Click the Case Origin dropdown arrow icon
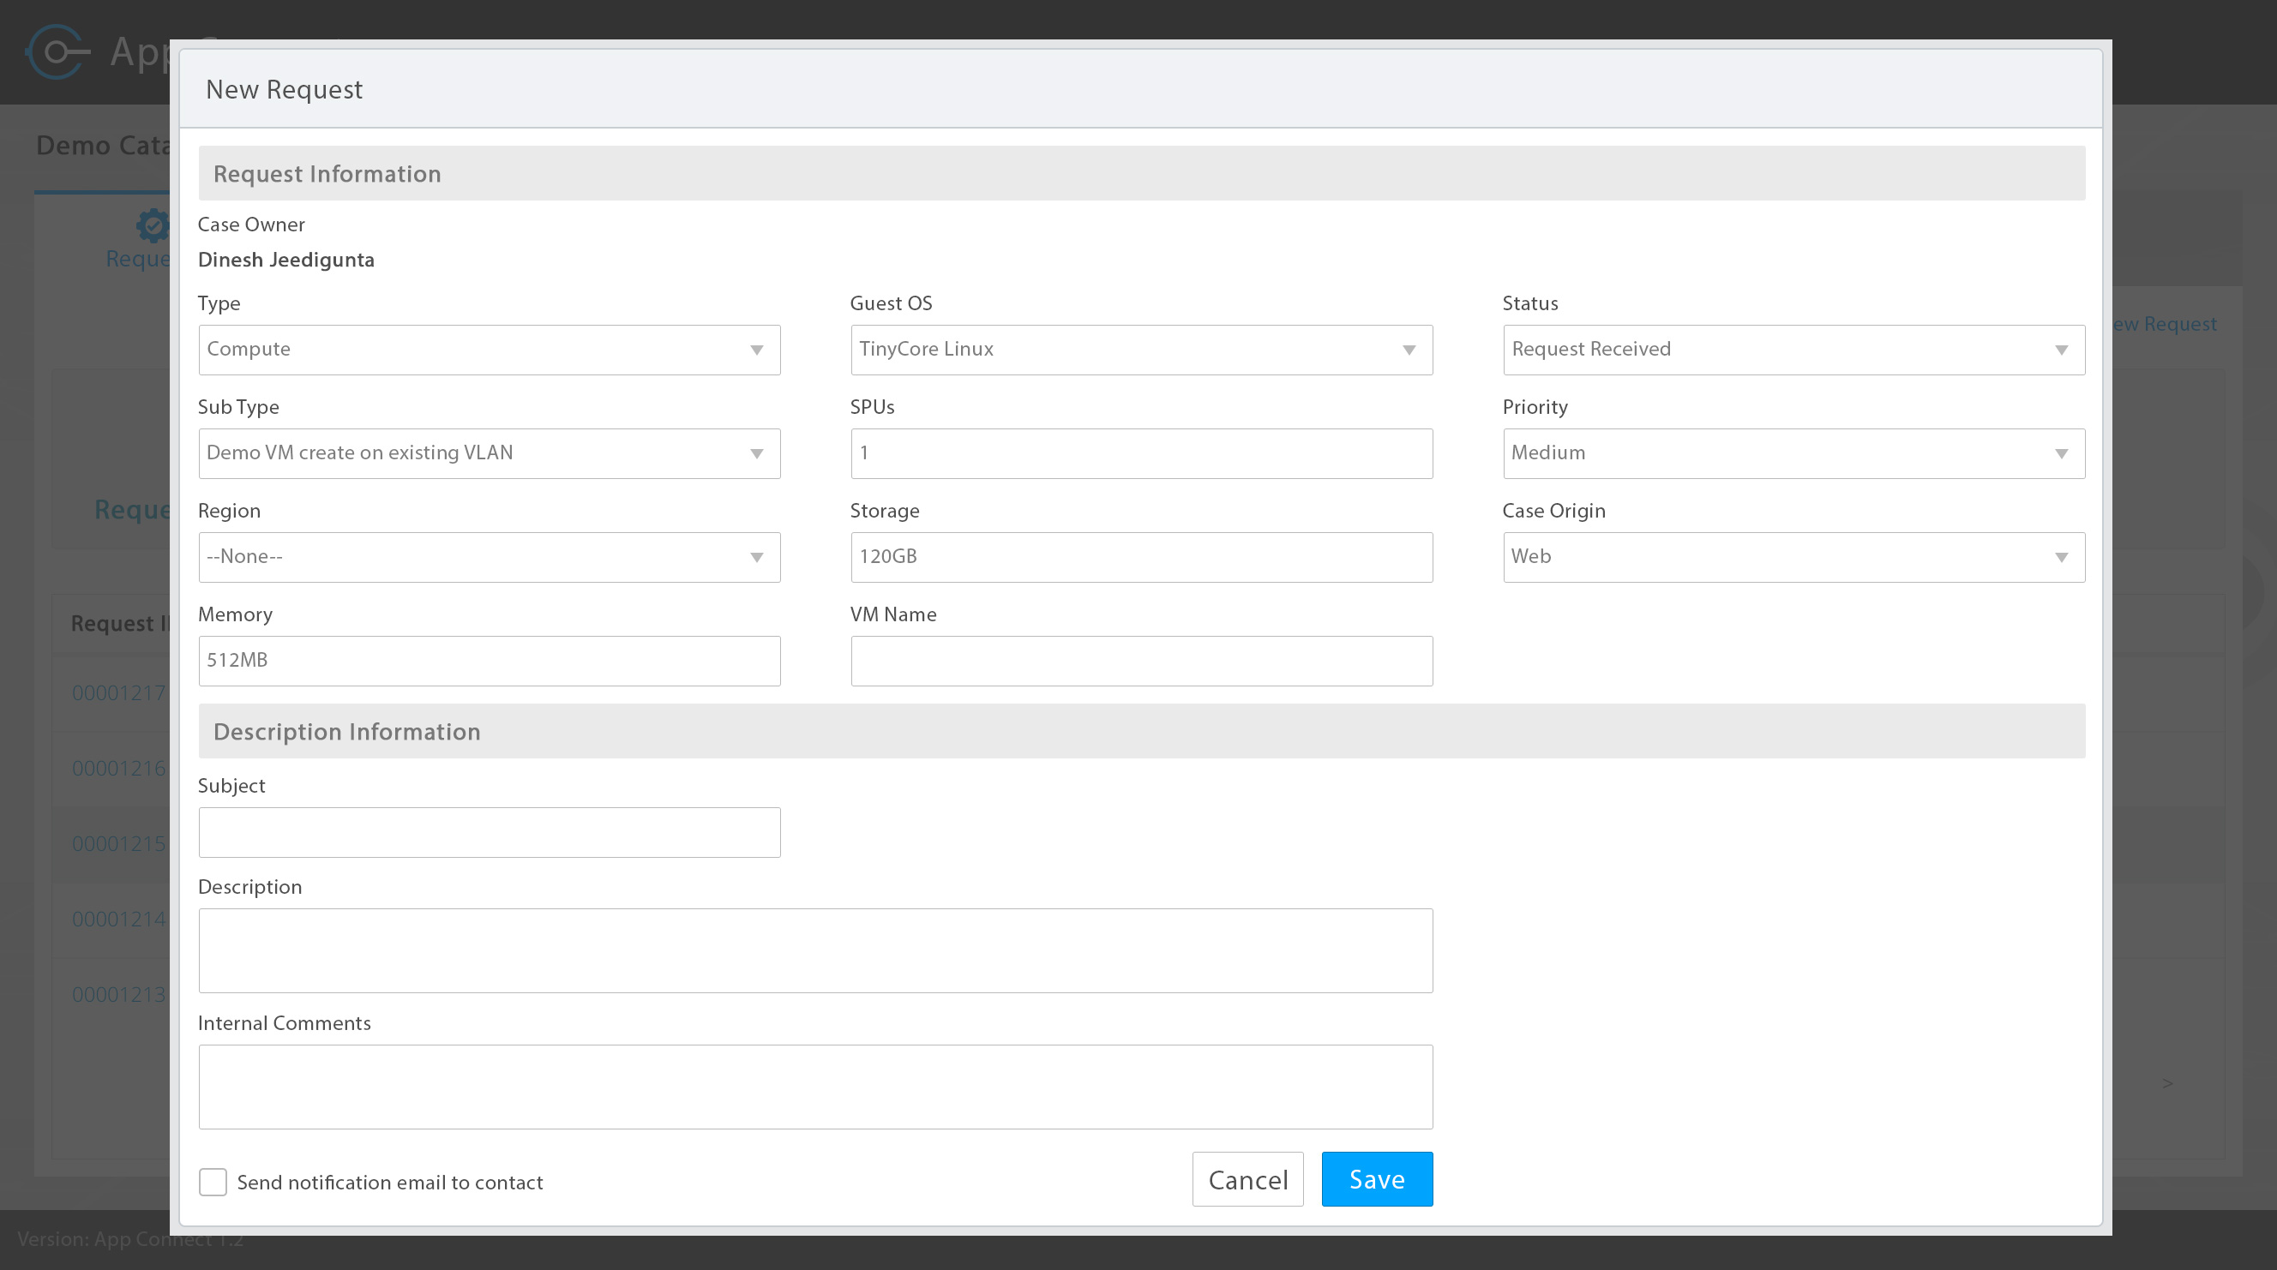2277x1270 pixels. pos(2061,557)
